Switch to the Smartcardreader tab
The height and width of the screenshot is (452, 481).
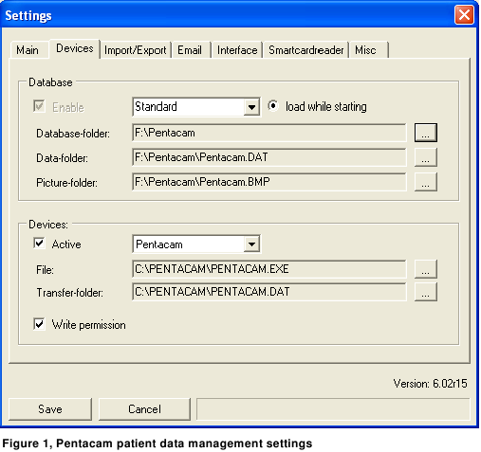[305, 50]
